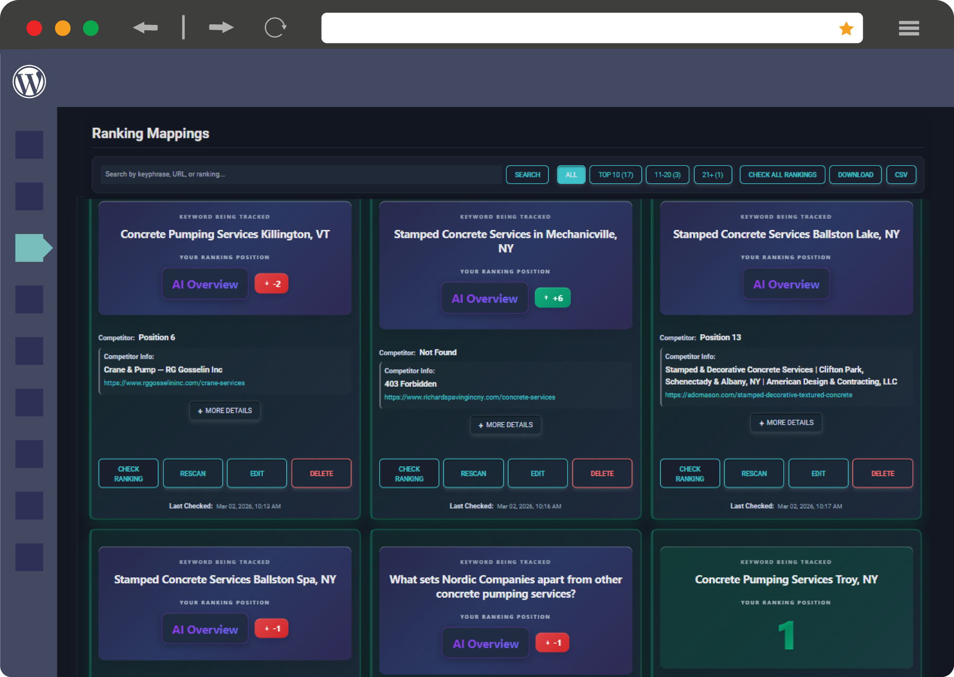Delete the Ballston Lake keyword mapping
This screenshot has width=954, height=677.
(x=882, y=474)
